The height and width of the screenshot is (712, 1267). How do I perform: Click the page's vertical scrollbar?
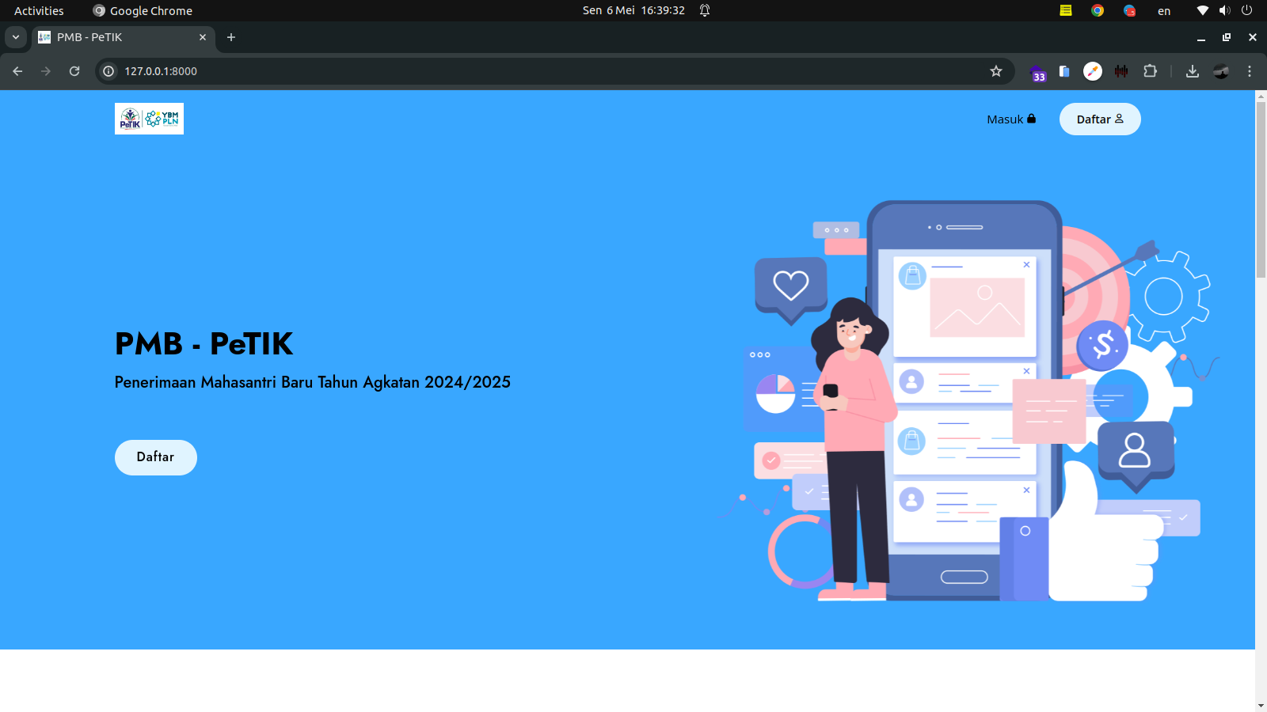[x=1261, y=190]
